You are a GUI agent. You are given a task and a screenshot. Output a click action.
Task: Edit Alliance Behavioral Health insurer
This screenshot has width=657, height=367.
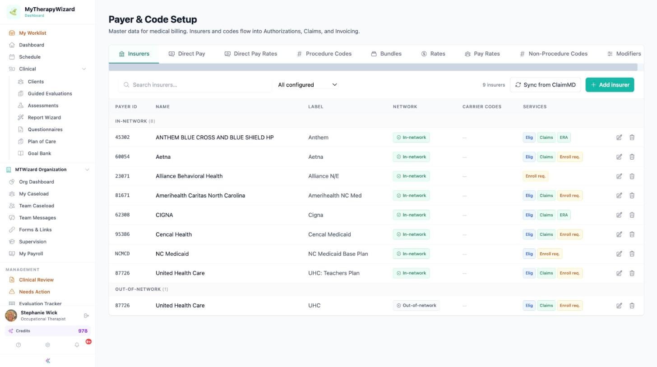point(619,176)
